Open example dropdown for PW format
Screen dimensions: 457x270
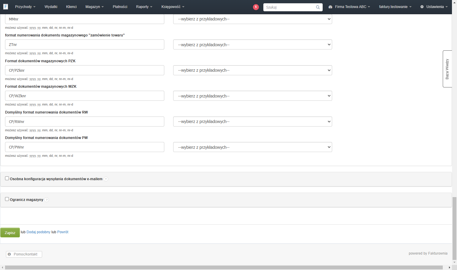[253, 147]
